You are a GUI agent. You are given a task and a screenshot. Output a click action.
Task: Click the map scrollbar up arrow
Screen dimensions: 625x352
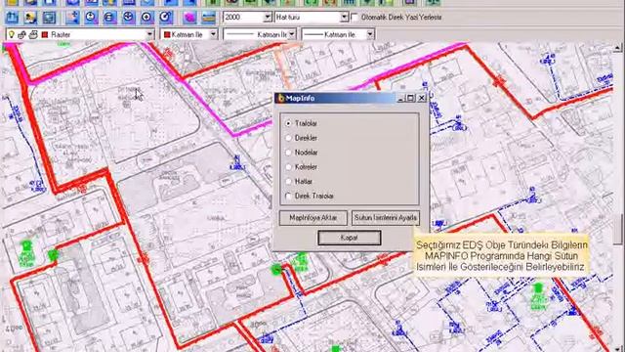617,48
